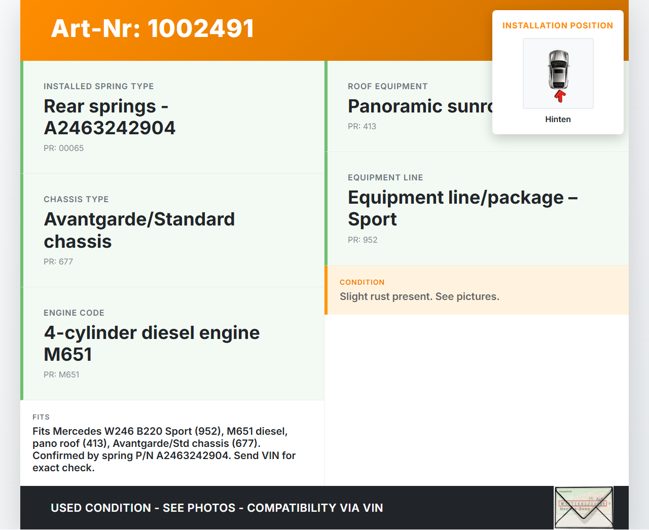This screenshot has height=530, width=649.
Task: Open the VIN registration document thumbnail
Action: (584, 508)
